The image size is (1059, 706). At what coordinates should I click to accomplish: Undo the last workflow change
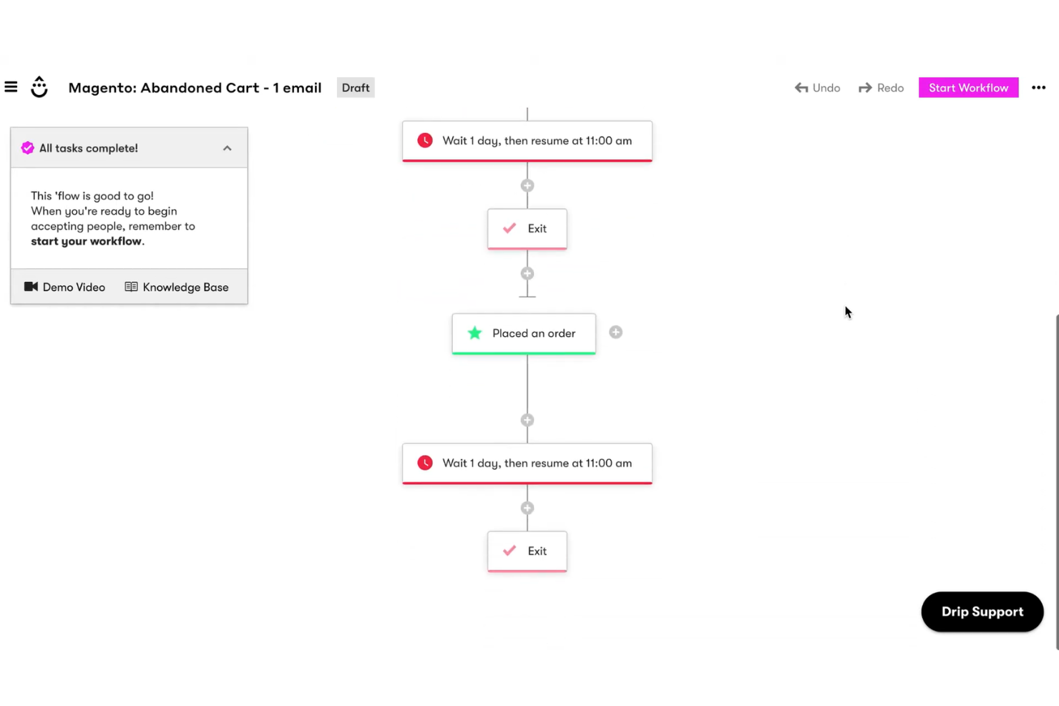(x=817, y=87)
